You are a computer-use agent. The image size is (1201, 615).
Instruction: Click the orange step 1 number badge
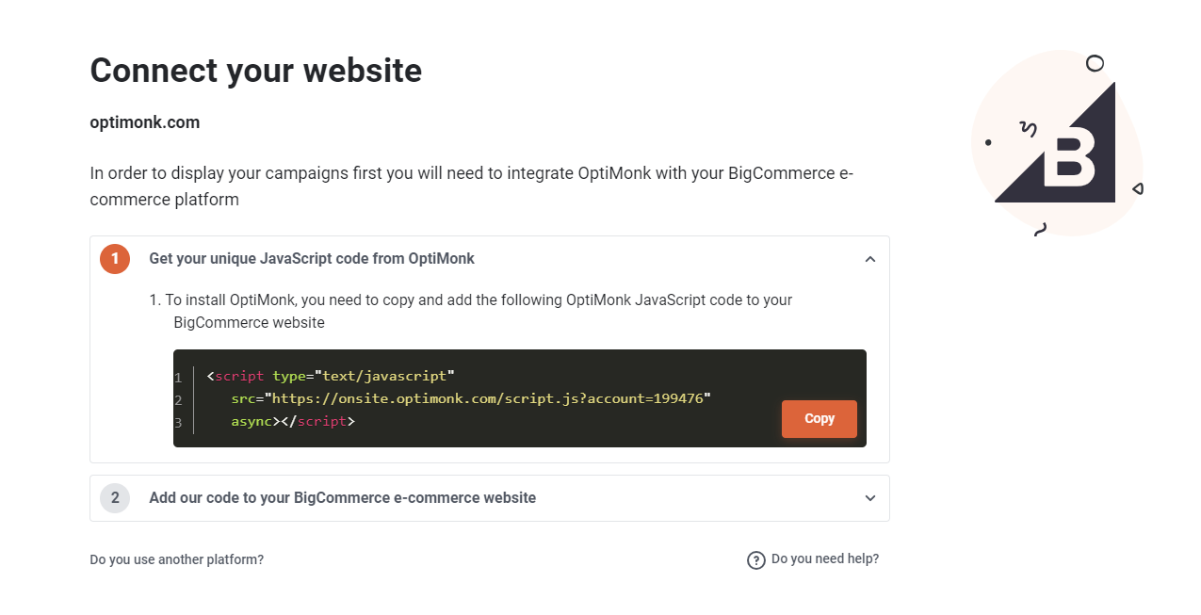pyautogui.click(x=115, y=259)
